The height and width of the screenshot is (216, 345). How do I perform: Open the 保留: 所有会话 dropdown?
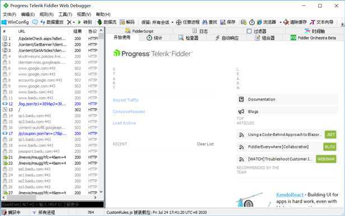pyautogui.click(x=157, y=22)
